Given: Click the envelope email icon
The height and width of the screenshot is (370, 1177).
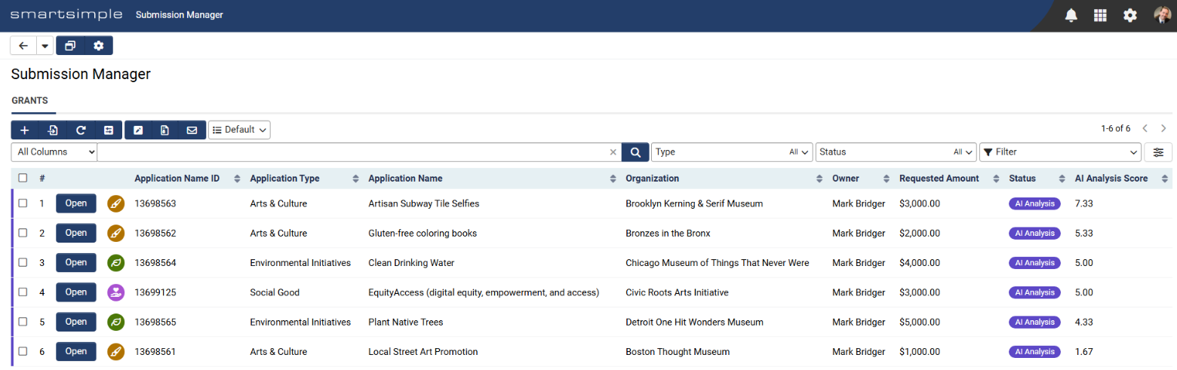Looking at the screenshot, I should (192, 130).
